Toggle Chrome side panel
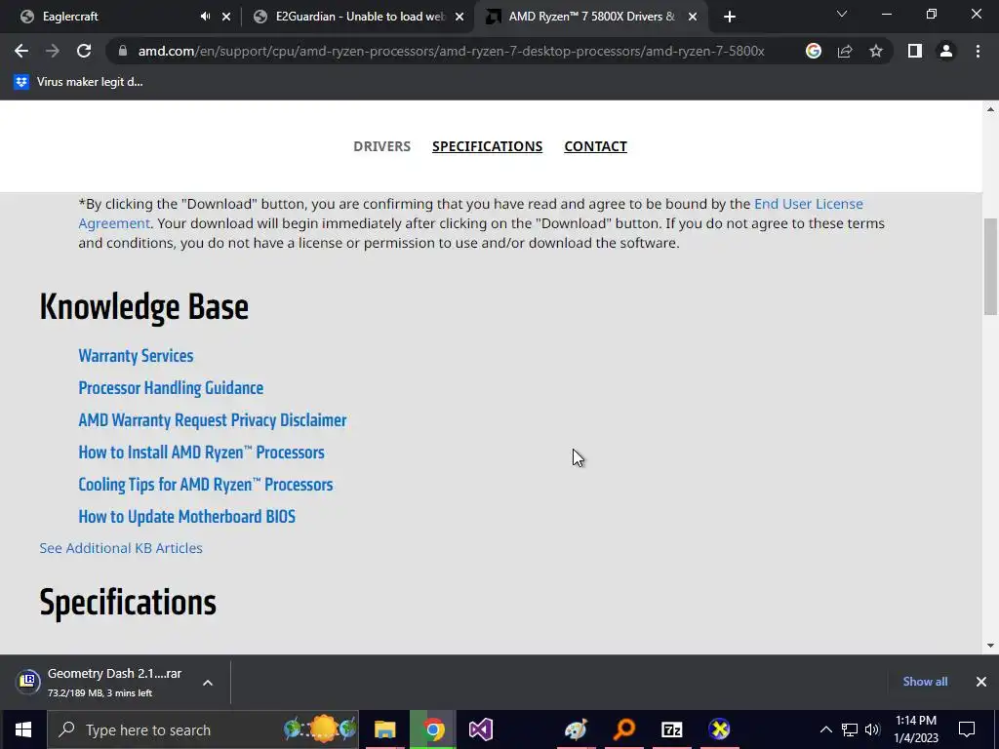This screenshot has width=999, height=749. click(915, 51)
